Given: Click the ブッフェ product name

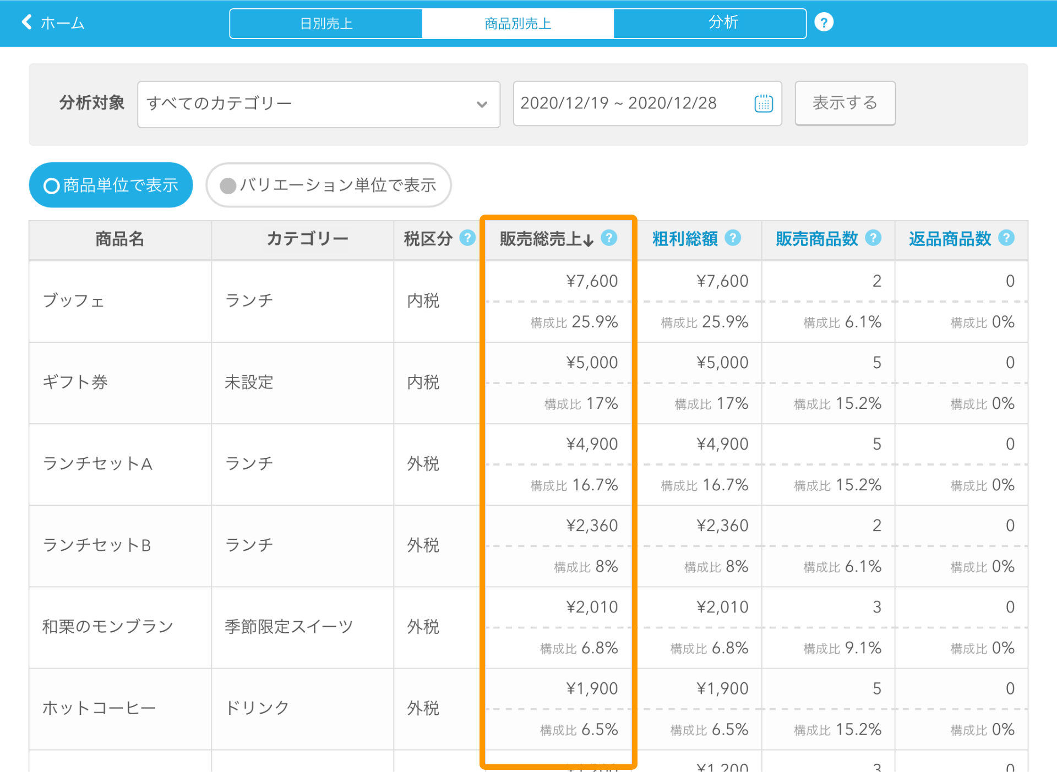Looking at the screenshot, I should 74,300.
